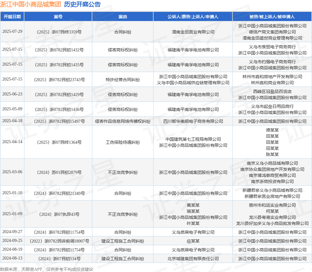Click case number (2025) 浙0782民初23743号
Screen dimensions: 312x272
59,79
